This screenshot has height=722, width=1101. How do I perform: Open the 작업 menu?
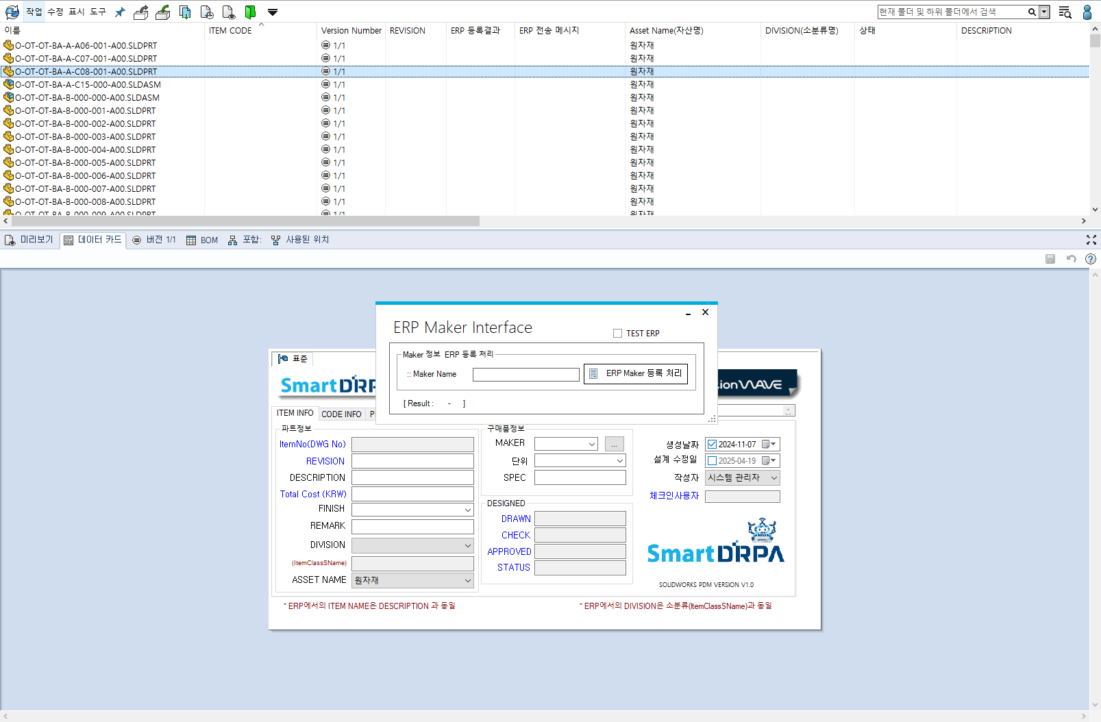[34, 12]
